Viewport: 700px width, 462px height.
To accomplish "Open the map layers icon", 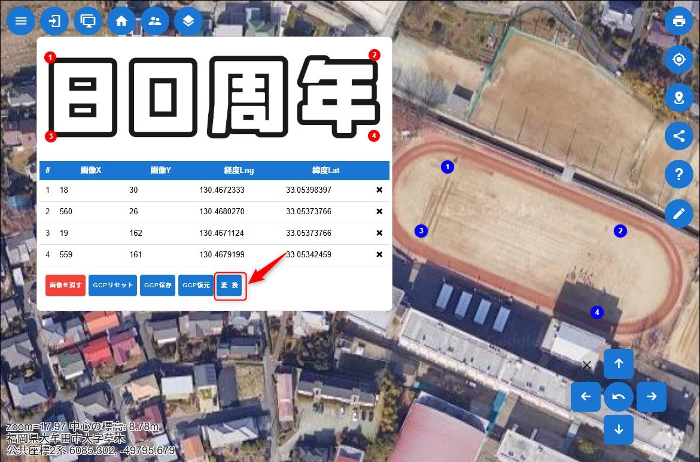I will pos(188,21).
